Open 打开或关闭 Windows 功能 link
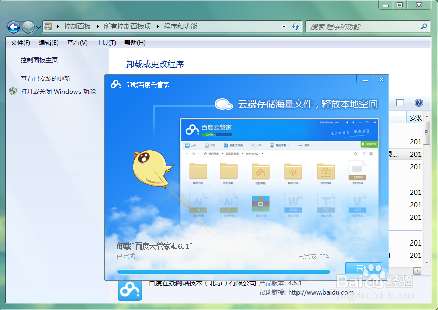This screenshot has width=438, height=310. click(x=58, y=91)
